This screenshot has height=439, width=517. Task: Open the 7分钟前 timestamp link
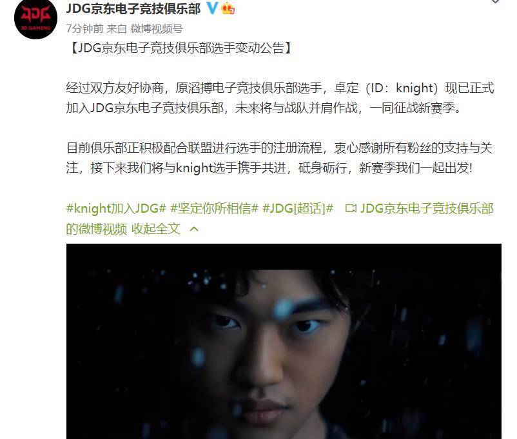84,29
